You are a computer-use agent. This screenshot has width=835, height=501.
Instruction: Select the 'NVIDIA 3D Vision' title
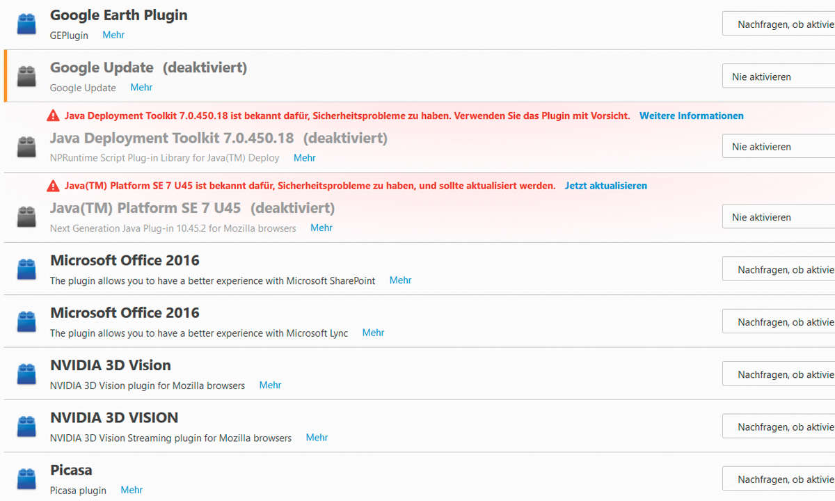pos(111,365)
